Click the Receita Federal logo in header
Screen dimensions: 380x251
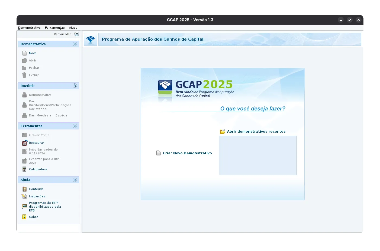click(x=91, y=40)
